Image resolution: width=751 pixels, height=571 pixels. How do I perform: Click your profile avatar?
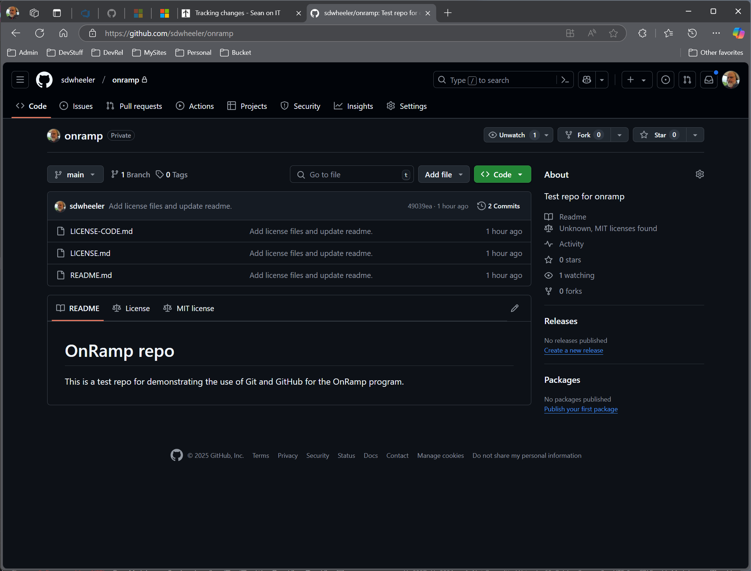tap(731, 80)
